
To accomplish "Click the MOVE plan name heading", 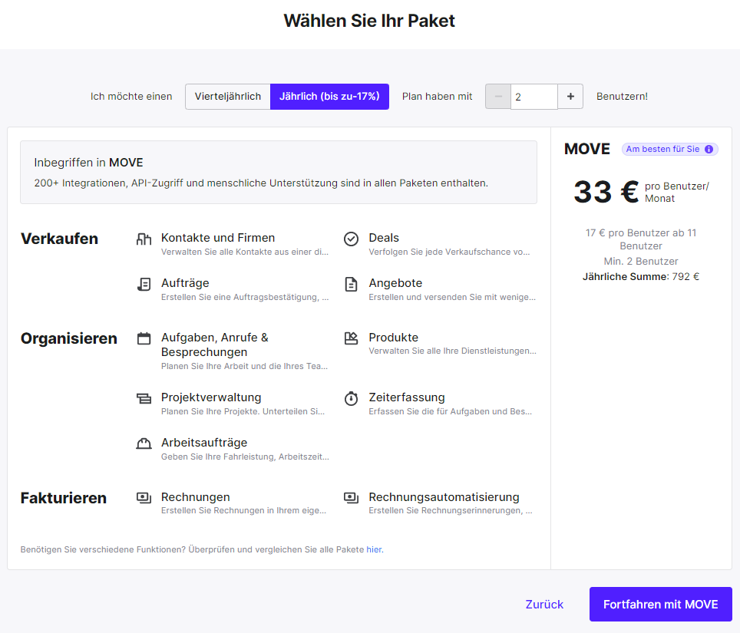I will pyautogui.click(x=587, y=149).
